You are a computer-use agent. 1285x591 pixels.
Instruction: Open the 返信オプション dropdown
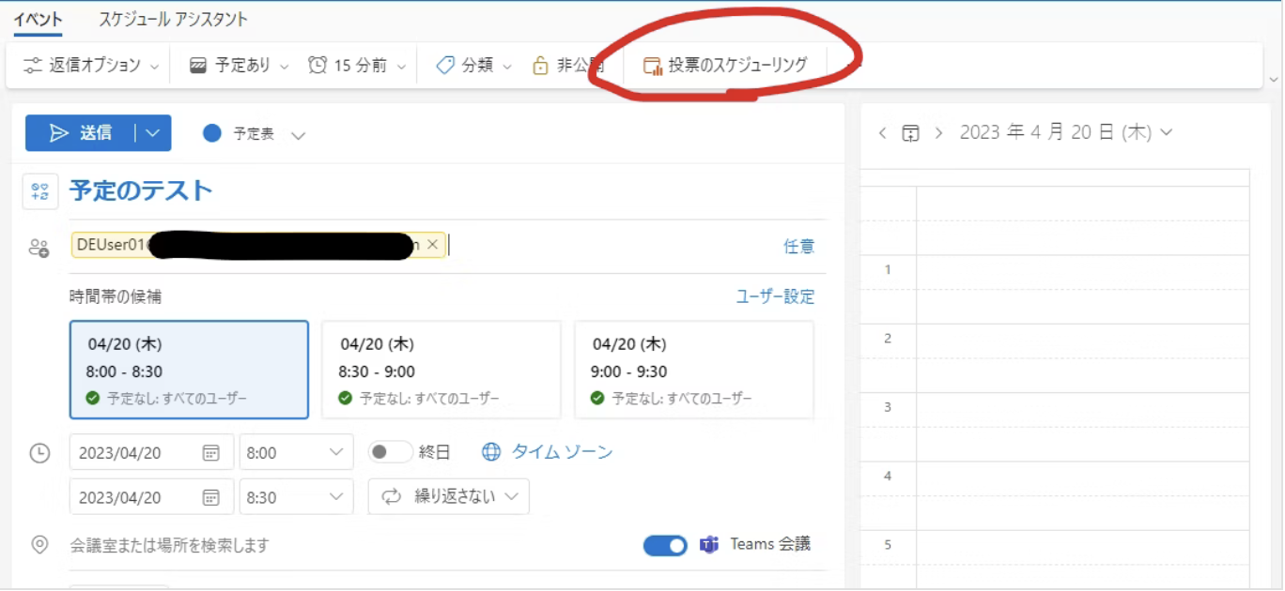tap(91, 66)
